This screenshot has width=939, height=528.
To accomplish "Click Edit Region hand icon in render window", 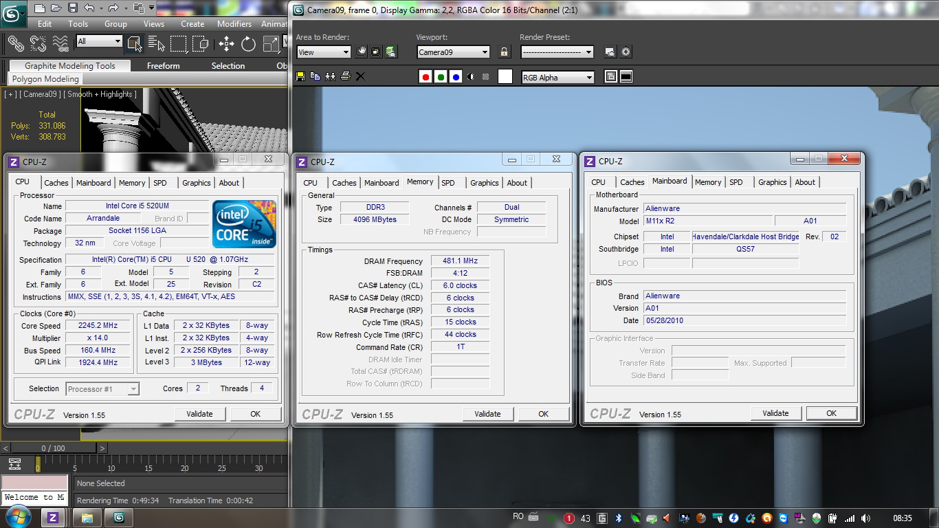I will coord(362,52).
